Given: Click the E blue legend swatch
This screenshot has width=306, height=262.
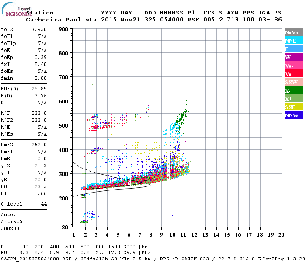Looking at the screenshot, I should pos(294,49).
